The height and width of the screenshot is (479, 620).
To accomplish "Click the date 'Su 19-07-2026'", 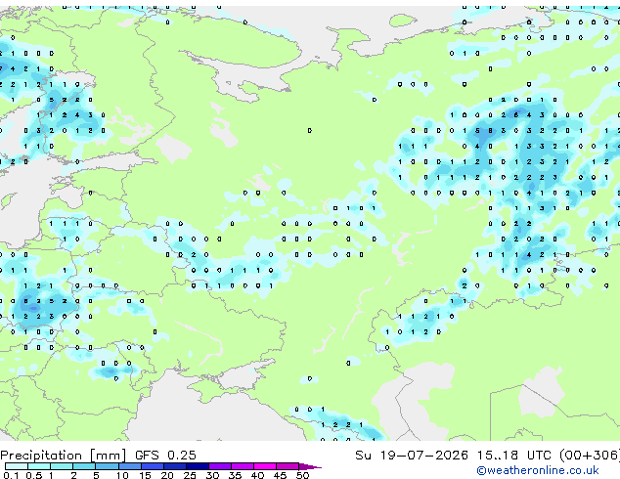I will pos(412,456).
